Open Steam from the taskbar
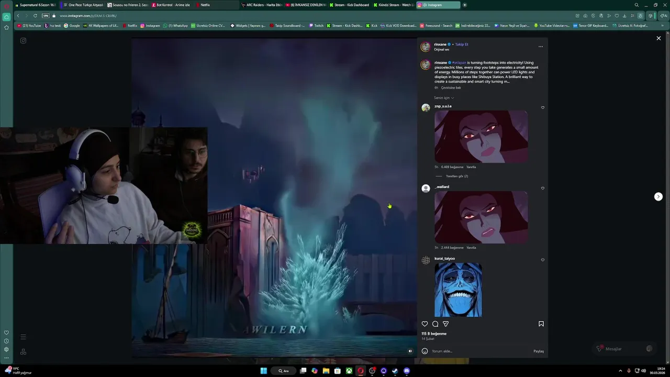Image resolution: width=670 pixels, height=377 pixels. tap(395, 371)
